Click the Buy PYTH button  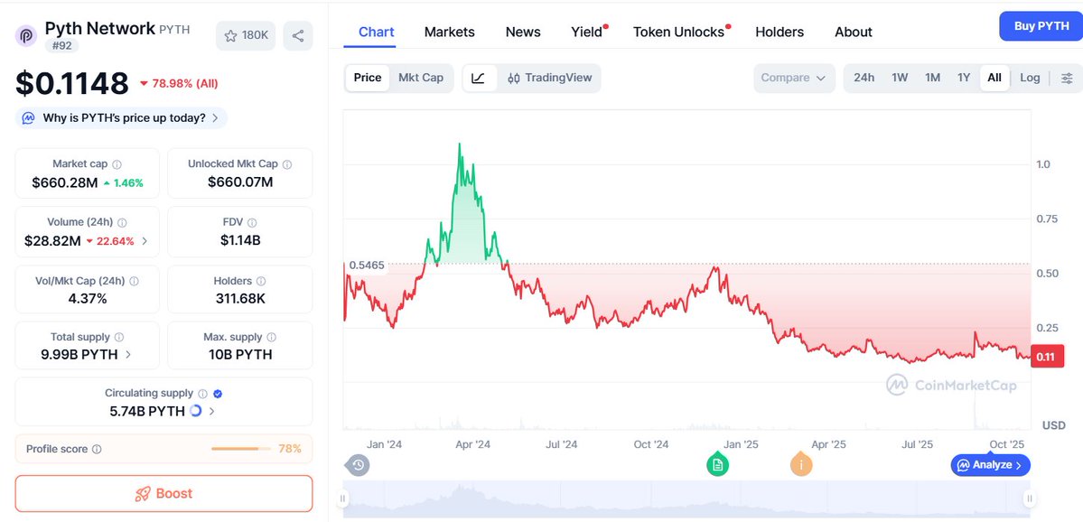coord(1041,26)
